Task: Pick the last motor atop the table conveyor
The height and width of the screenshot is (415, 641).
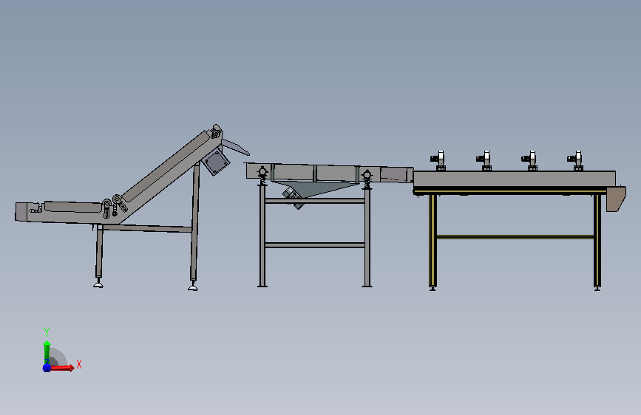Action: tap(575, 160)
